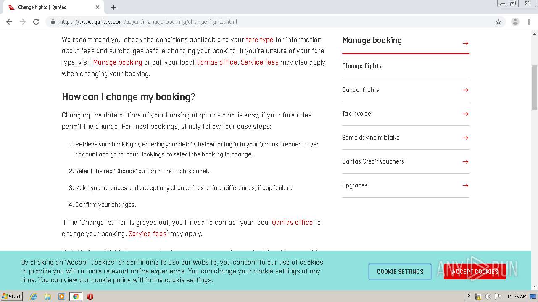Click the arrow next to Cancel flights
The width and height of the screenshot is (538, 302).
(x=465, y=90)
